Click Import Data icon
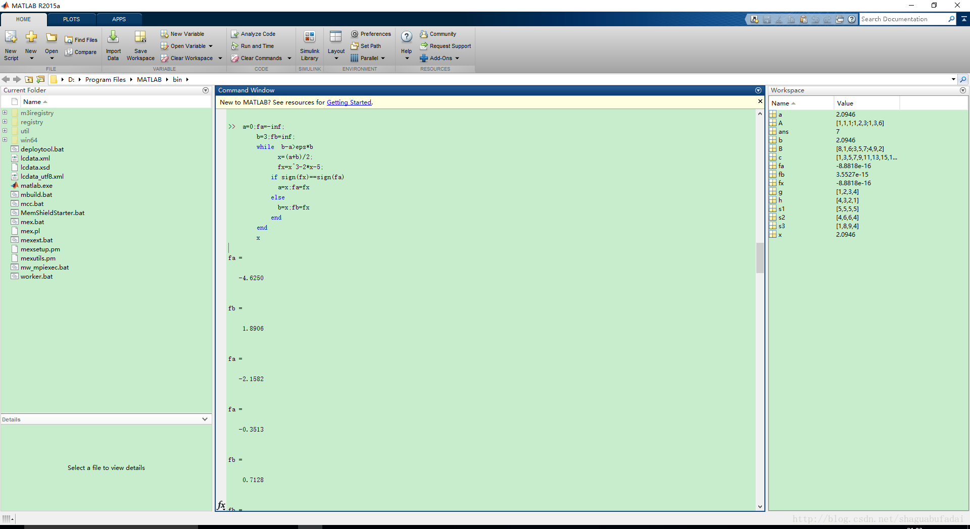Screen dimensions: 970x529 point(113,37)
